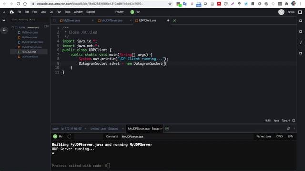Screen dimensions: 305x171
Task: Switch to the UDPClient.java editor tab
Action: (x=147, y=20)
